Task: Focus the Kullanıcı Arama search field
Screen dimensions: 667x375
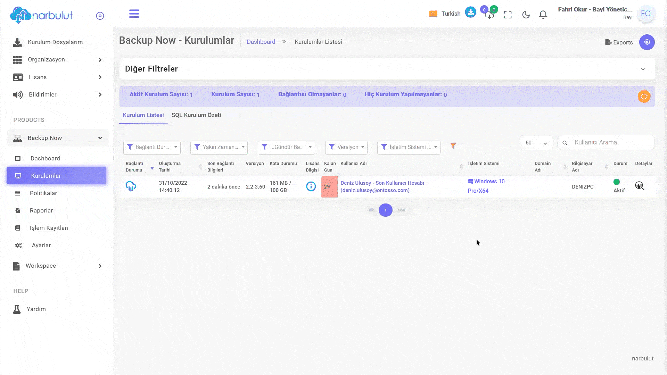Action: pyautogui.click(x=606, y=142)
